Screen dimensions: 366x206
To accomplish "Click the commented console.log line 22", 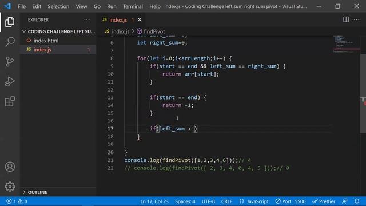I will tap(206, 168).
